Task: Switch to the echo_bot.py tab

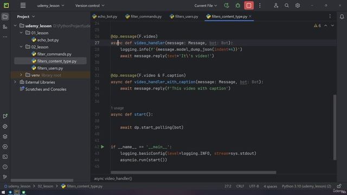Action: (105, 16)
